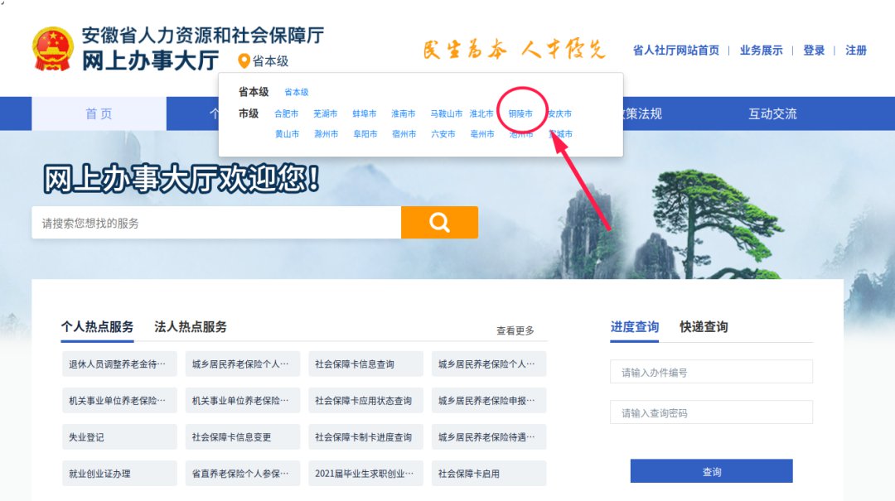This screenshot has height=501, width=895.
Task: Click the national emblem logo
Action: (x=52, y=49)
